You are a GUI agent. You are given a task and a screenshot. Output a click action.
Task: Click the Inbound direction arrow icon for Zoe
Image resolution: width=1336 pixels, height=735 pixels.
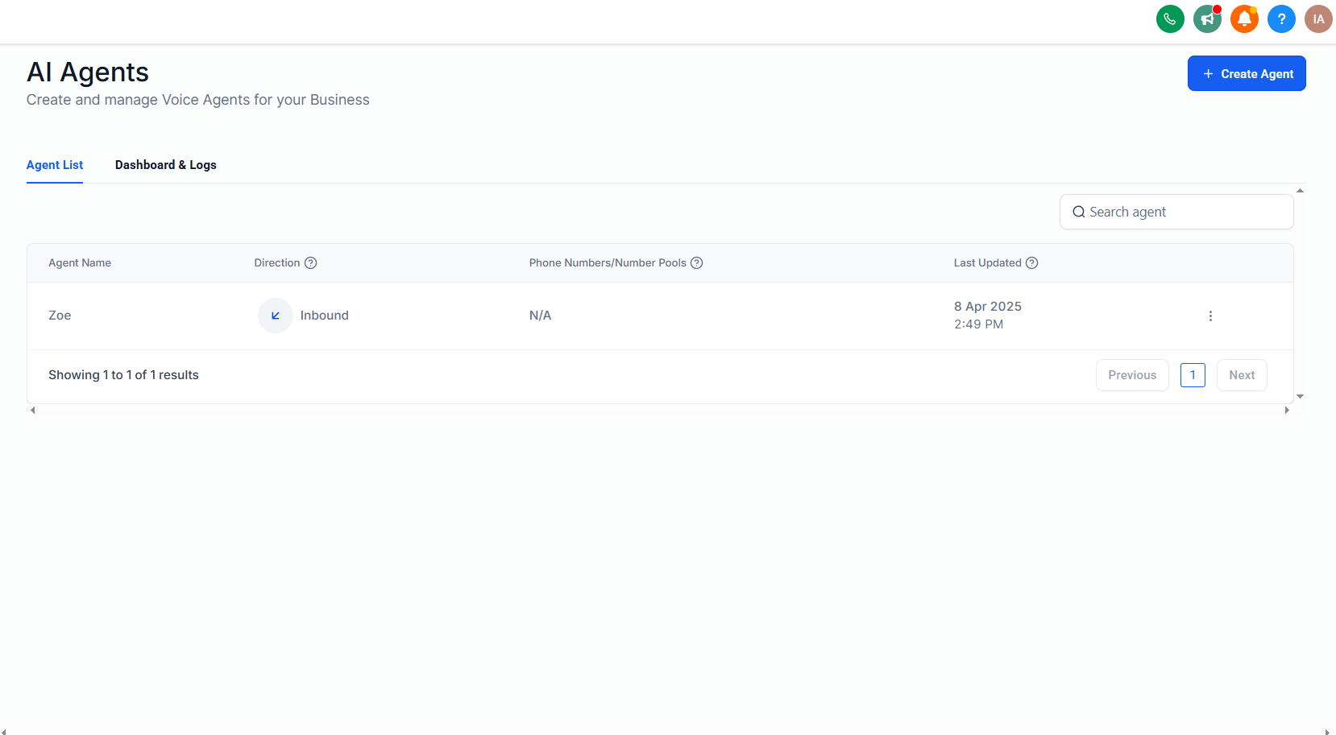[276, 316]
